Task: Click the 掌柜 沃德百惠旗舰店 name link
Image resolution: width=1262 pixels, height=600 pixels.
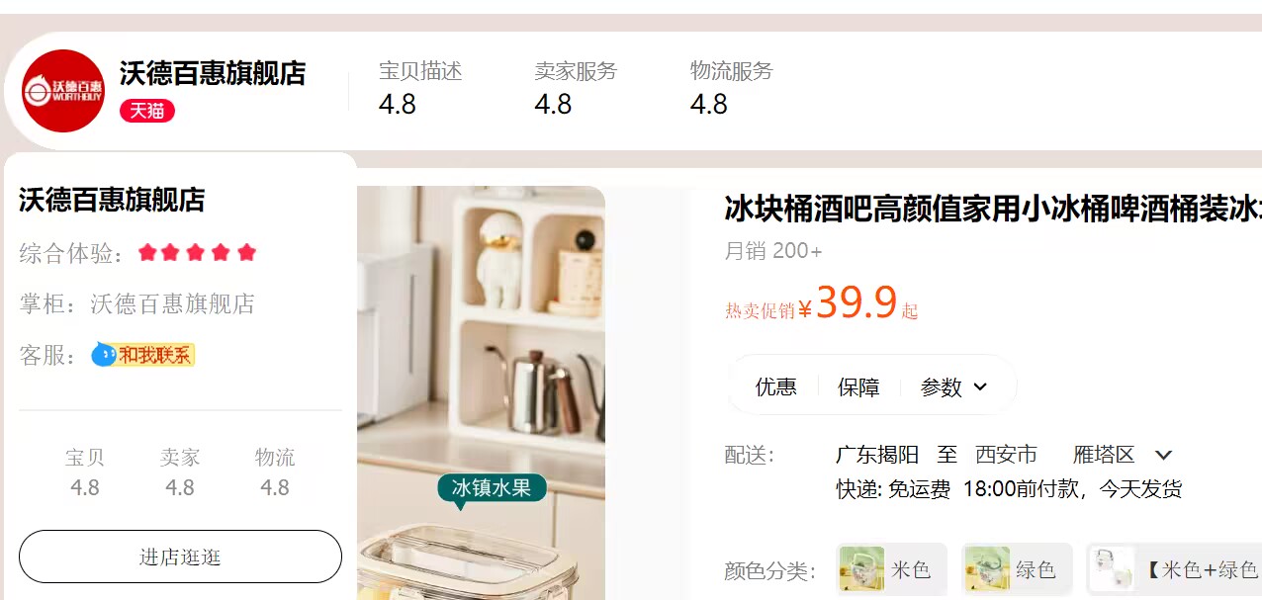Action: click(173, 303)
